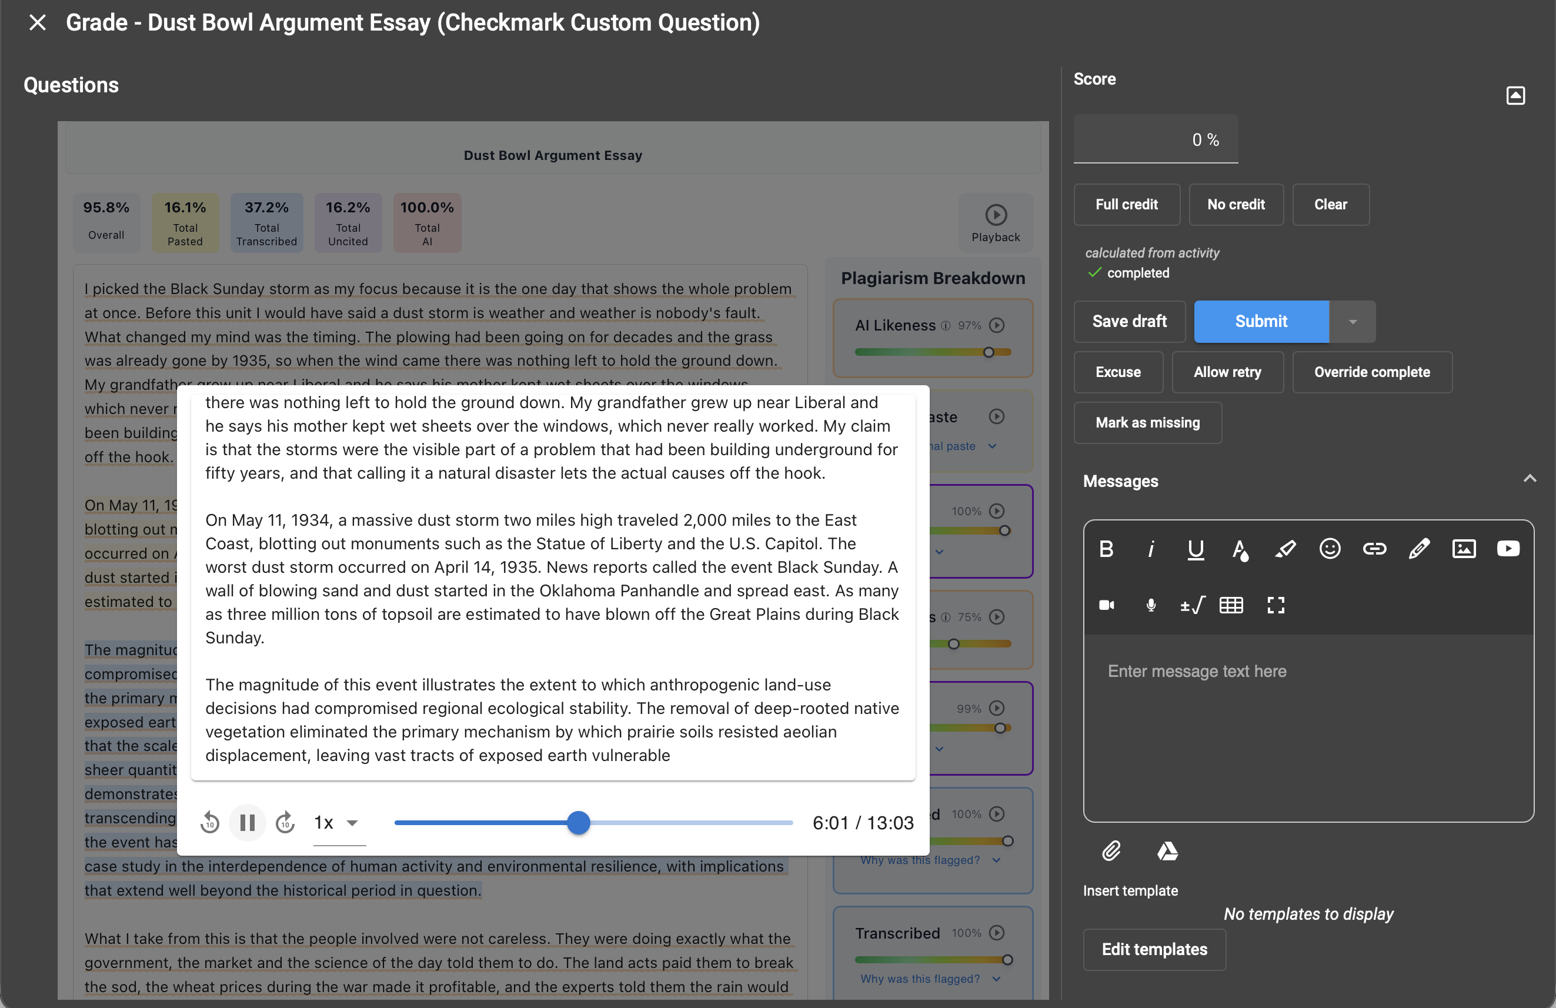Viewport: 1556px width, 1008px height.
Task: Expand the external paste details chevron
Action: click(992, 446)
